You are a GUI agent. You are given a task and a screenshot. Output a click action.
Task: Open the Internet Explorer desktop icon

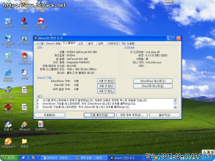click(8, 76)
